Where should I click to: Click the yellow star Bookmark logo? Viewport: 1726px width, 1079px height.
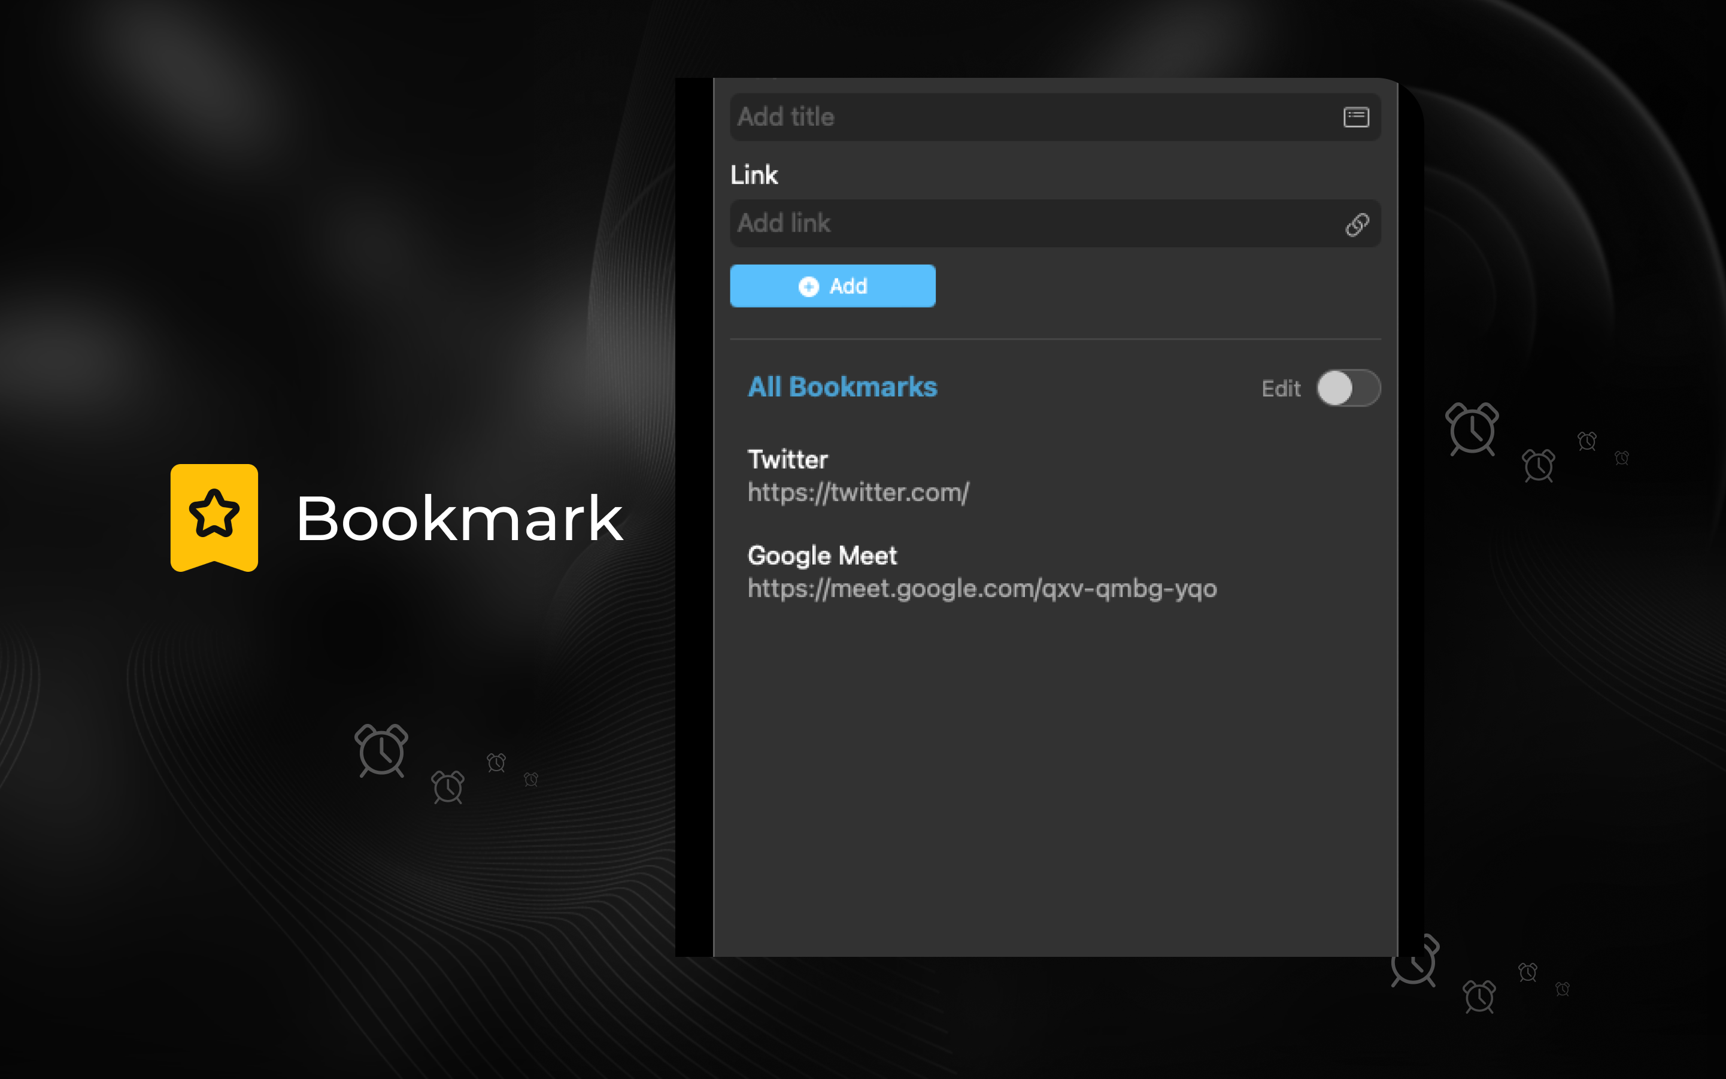pos(214,517)
